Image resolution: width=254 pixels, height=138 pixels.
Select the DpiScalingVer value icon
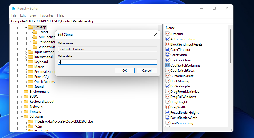(x=168, y=86)
